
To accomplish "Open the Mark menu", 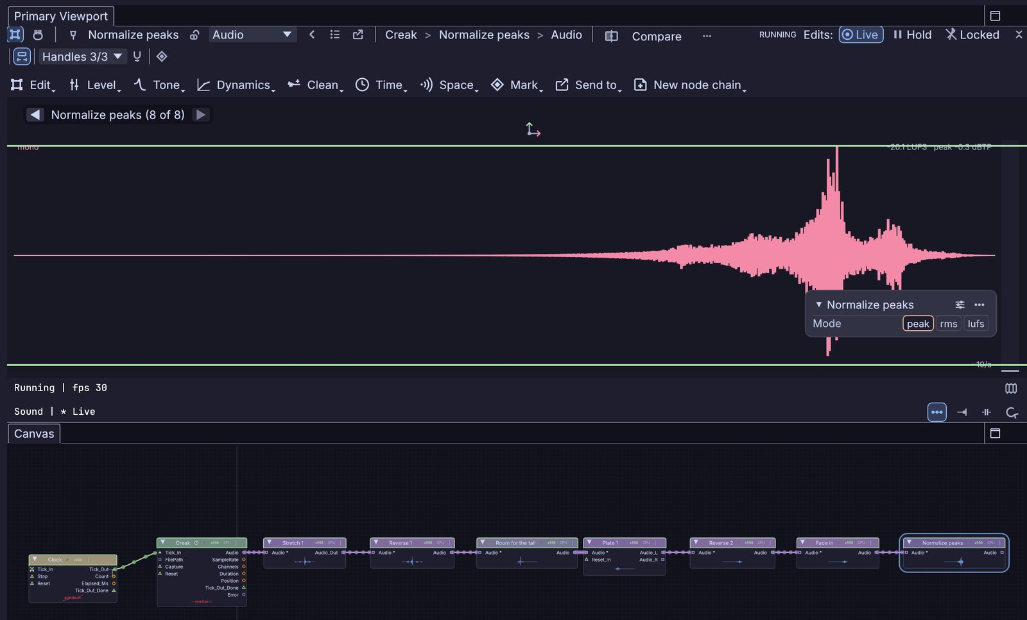I will pos(517,85).
